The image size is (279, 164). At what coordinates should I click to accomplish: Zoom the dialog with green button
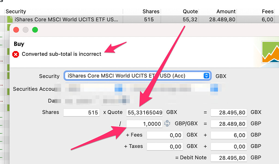click(x=35, y=30)
